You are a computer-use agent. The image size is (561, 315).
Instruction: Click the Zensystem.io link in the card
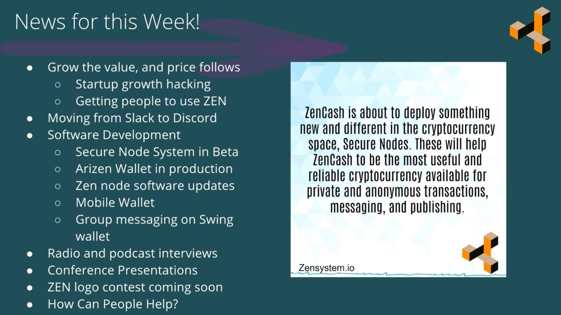coord(327,267)
